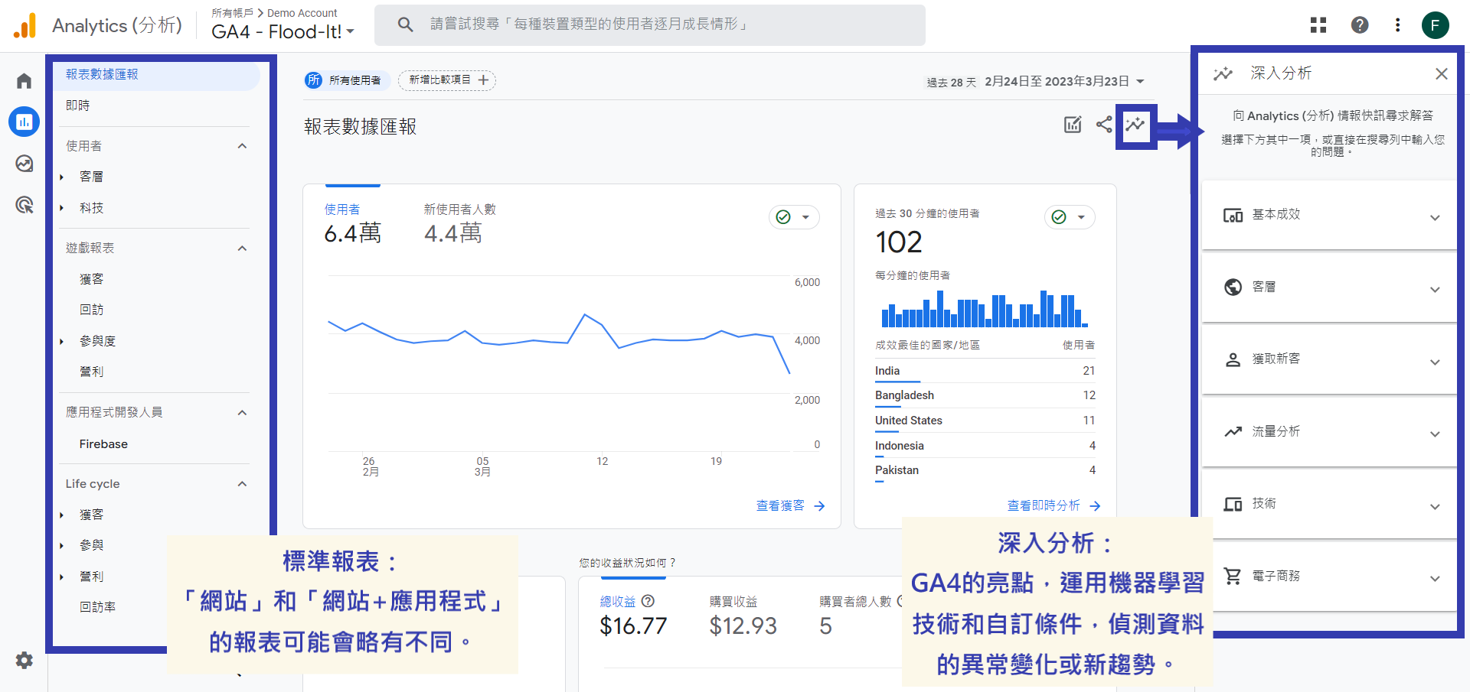
Task: Open the Explore icon in left rail
Action: (x=24, y=163)
